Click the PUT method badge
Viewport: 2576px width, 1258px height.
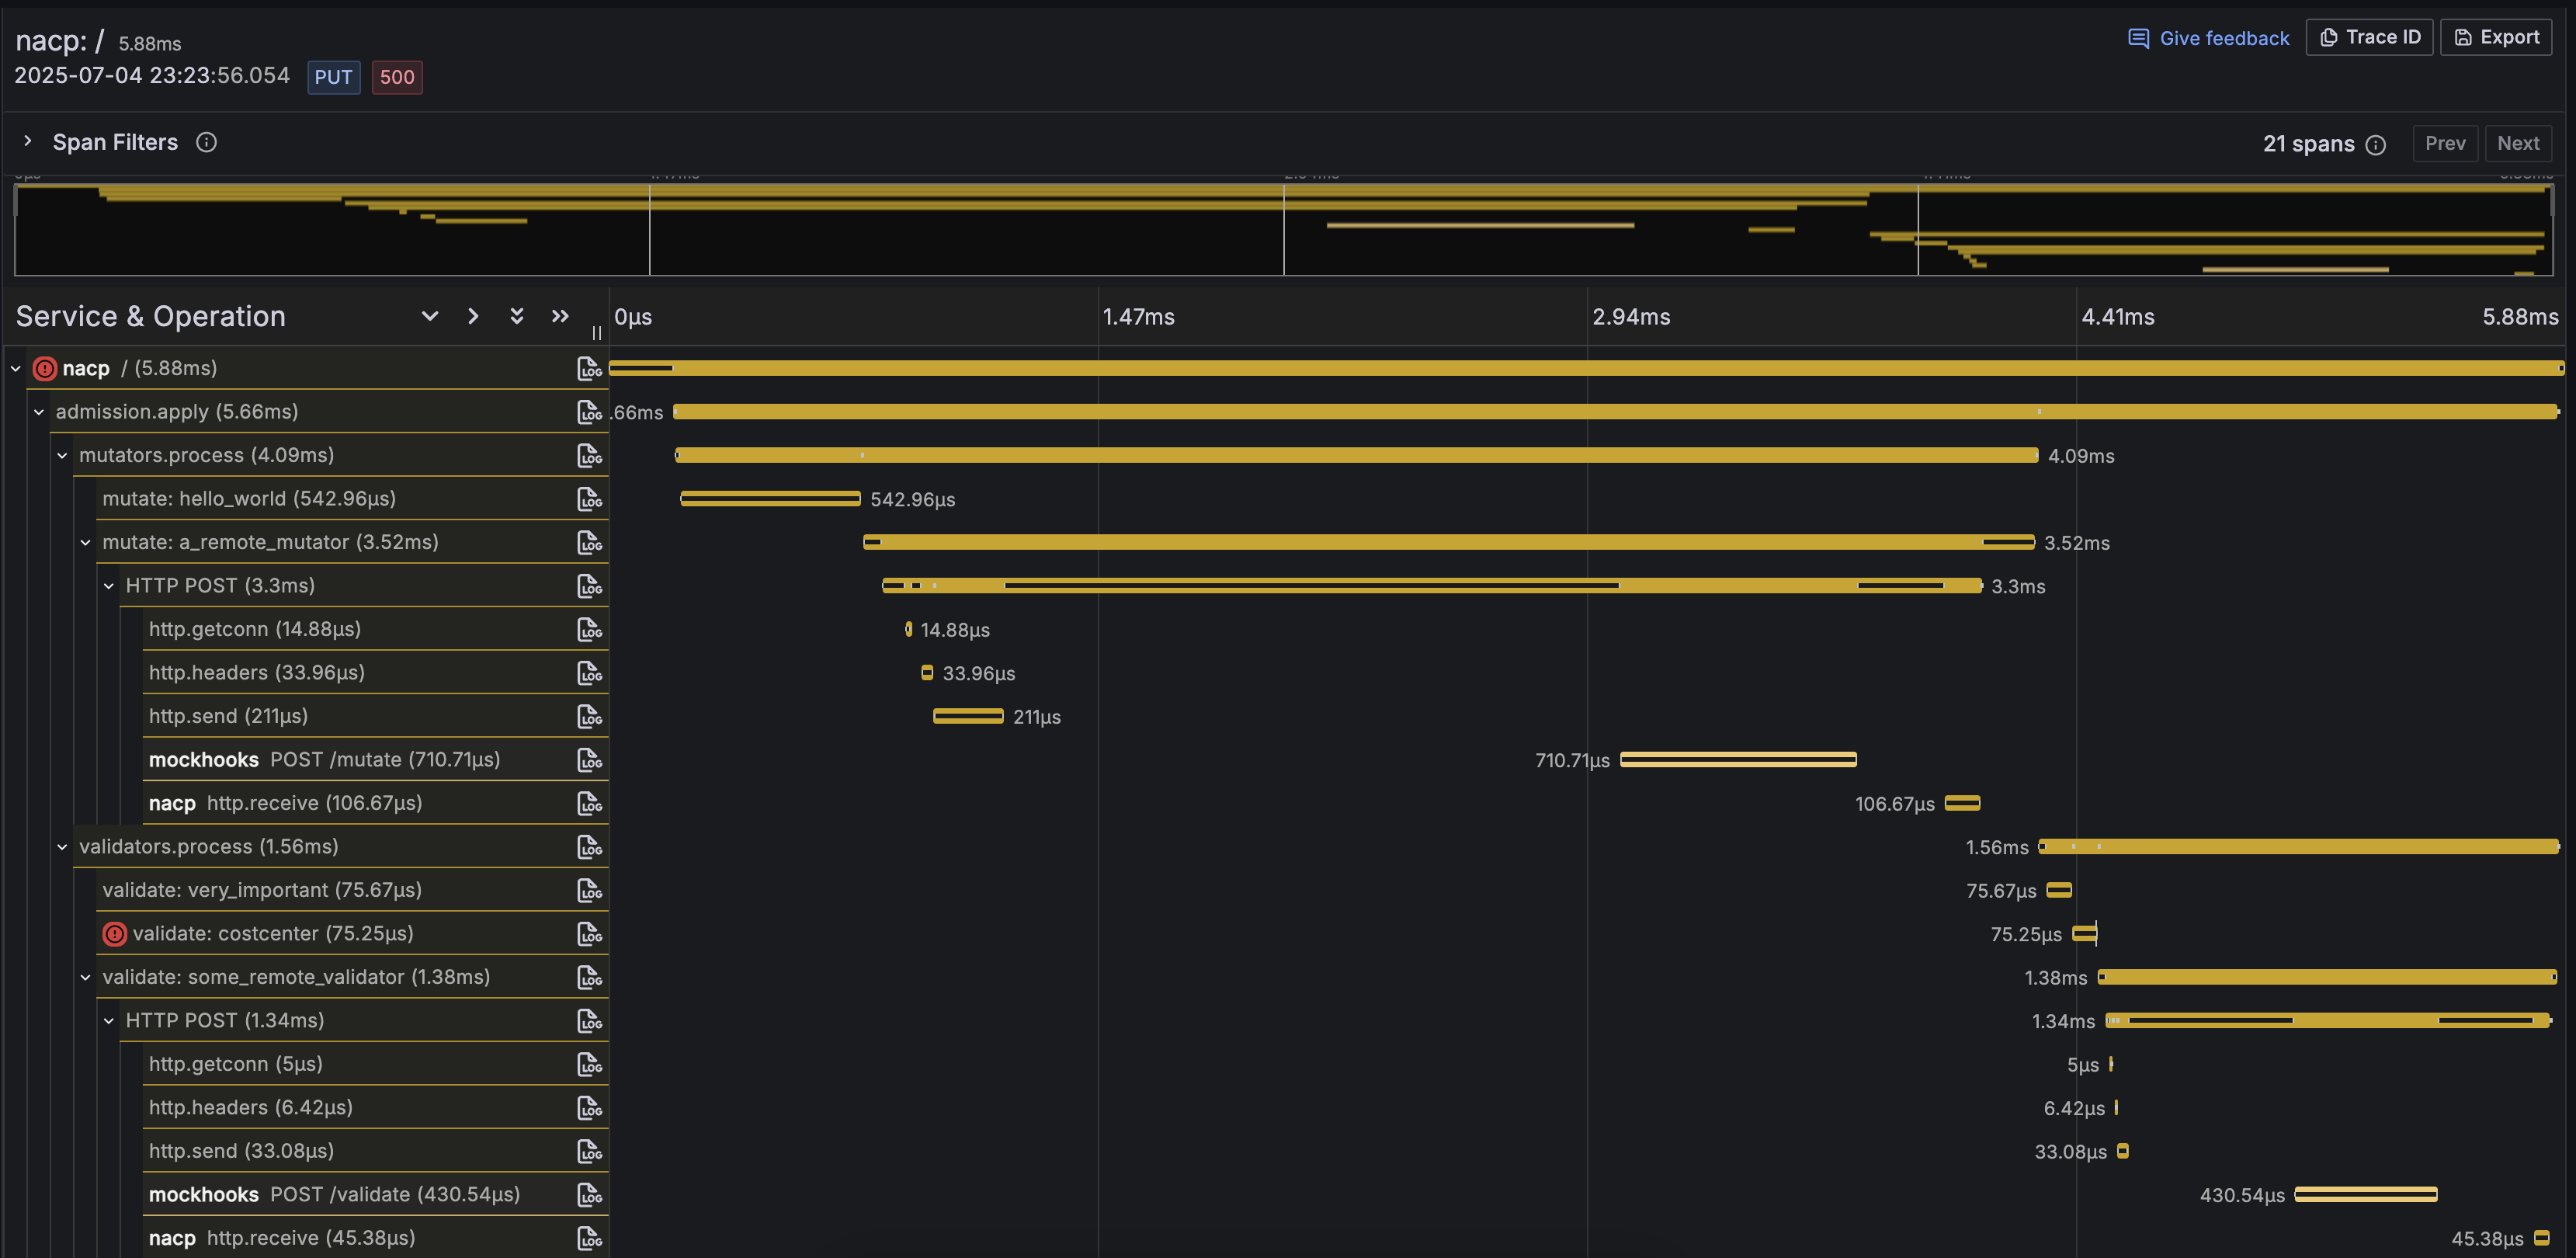point(334,77)
